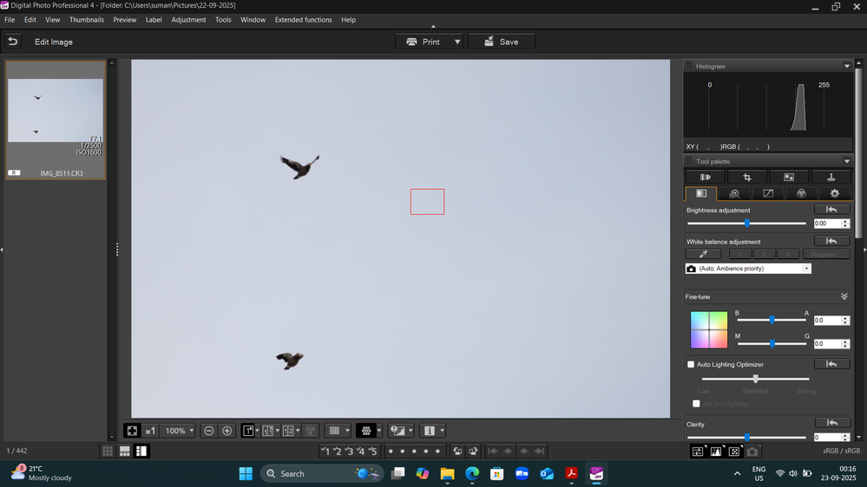Toggle the navigator display button
867x487 pixels.
click(734, 451)
